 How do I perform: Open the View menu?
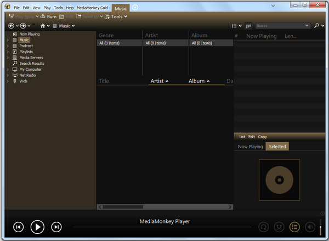pyautogui.click(x=36, y=8)
